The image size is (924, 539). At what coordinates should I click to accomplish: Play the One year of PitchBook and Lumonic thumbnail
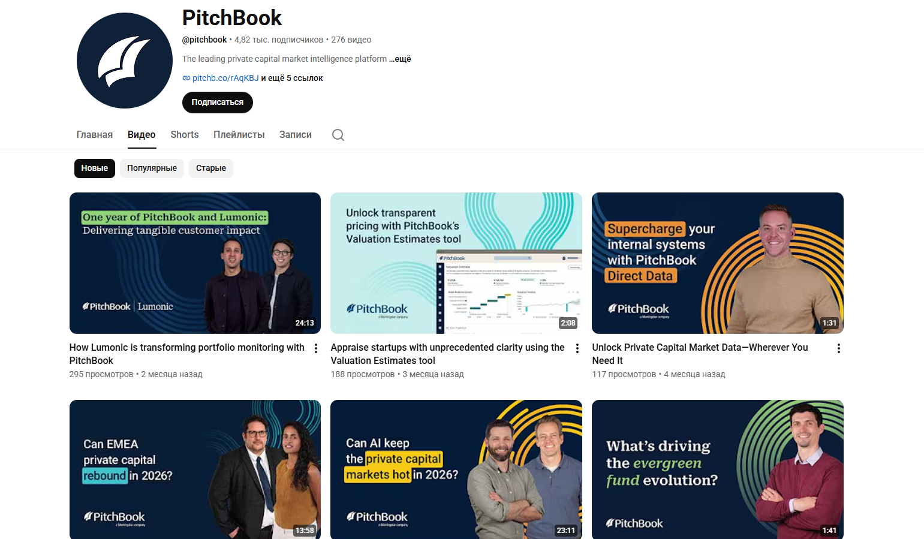point(195,263)
